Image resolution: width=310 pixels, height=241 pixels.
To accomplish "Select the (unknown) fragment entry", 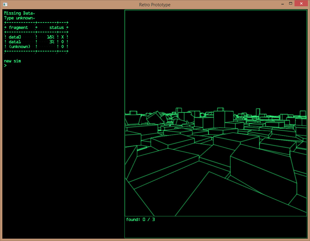I will point(19,47).
